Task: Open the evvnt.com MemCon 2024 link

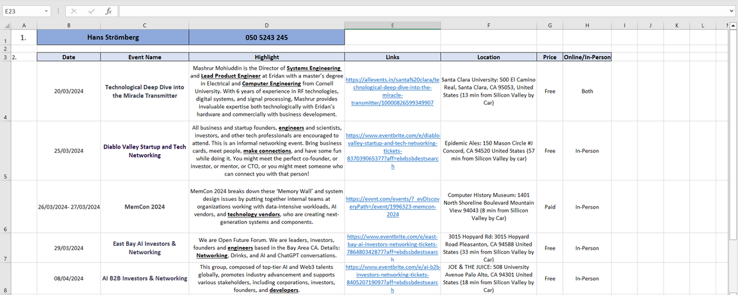Action: (393, 207)
